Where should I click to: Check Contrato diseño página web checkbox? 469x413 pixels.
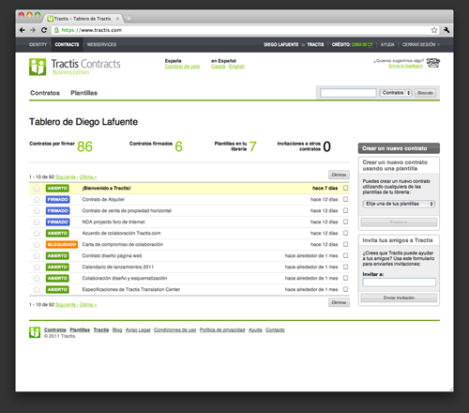pos(345,255)
